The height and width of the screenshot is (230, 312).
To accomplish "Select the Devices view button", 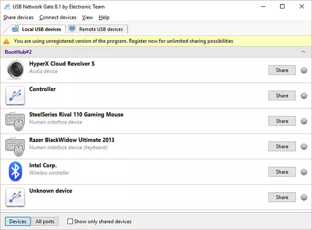I will 18,221.
